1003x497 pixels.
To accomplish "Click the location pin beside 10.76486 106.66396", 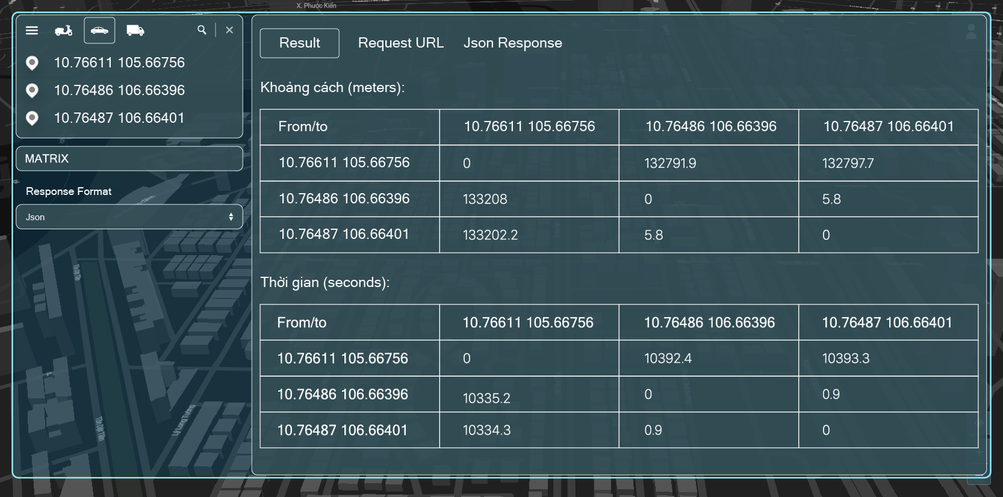I will pos(33,90).
